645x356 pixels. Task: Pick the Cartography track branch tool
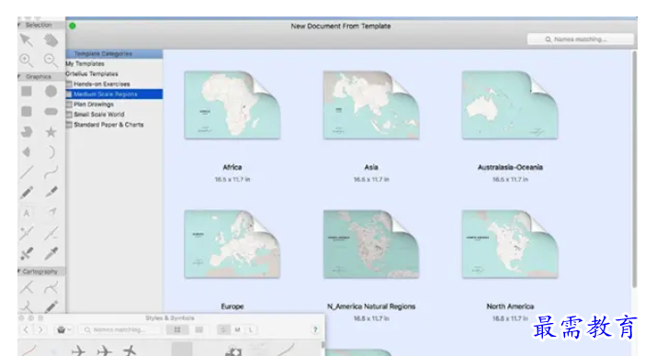pyautogui.click(x=27, y=287)
